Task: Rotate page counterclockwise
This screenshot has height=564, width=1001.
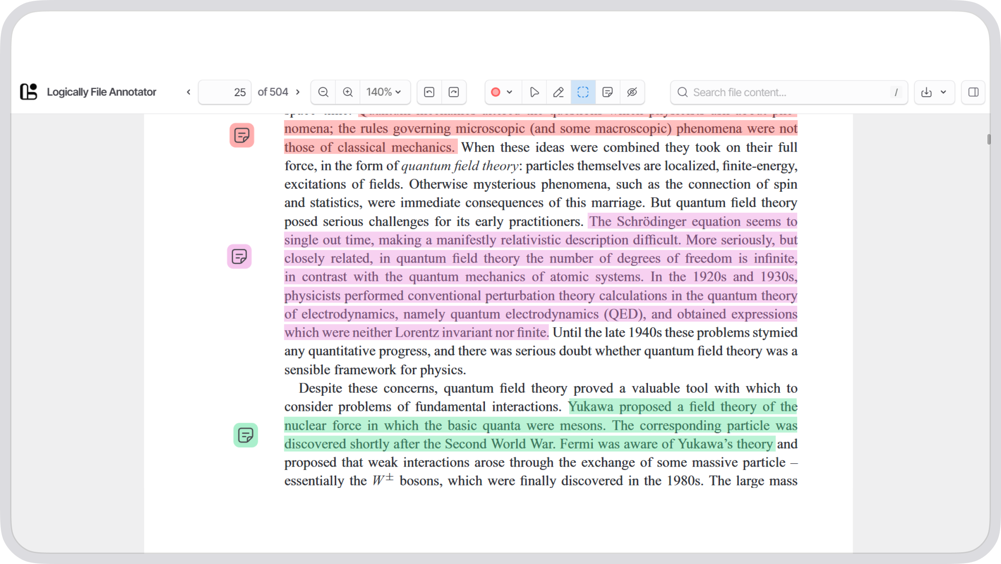Action: (x=429, y=92)
